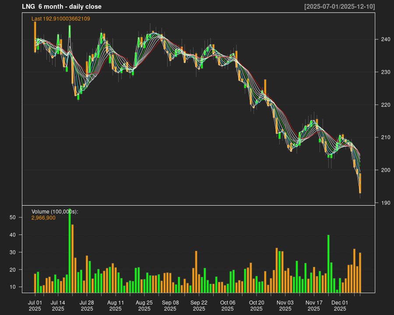Viewport: 394px width, 315px height.
Task: Click the Aug 25 2025 axis label
Action: 144,305
